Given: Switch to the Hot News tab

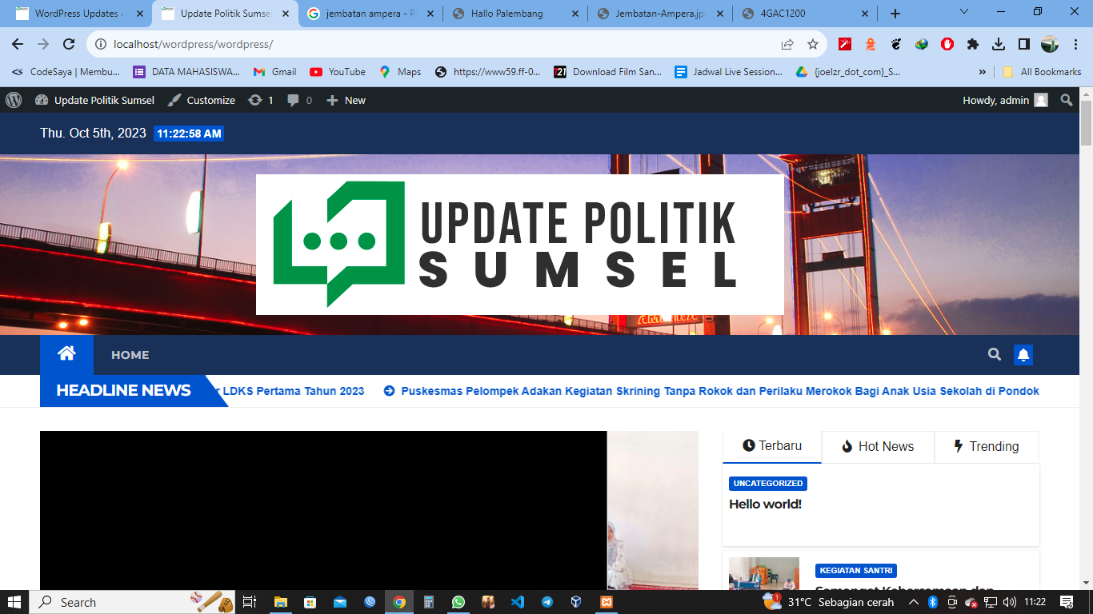Looking at the screenshot, I should pyautogui.click(x=878, y=446).
